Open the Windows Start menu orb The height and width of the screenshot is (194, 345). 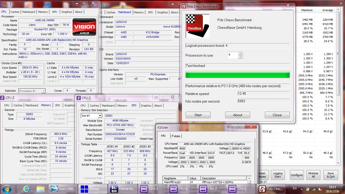(7, 189)
